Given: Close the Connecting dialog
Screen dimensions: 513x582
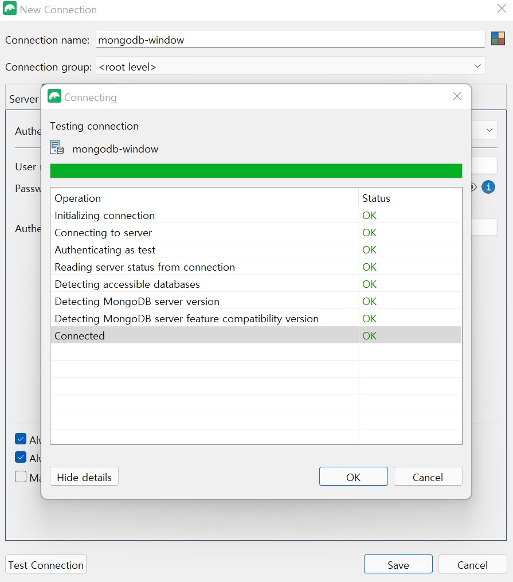Looking at the screenshot, I should (x=457, y=96).
